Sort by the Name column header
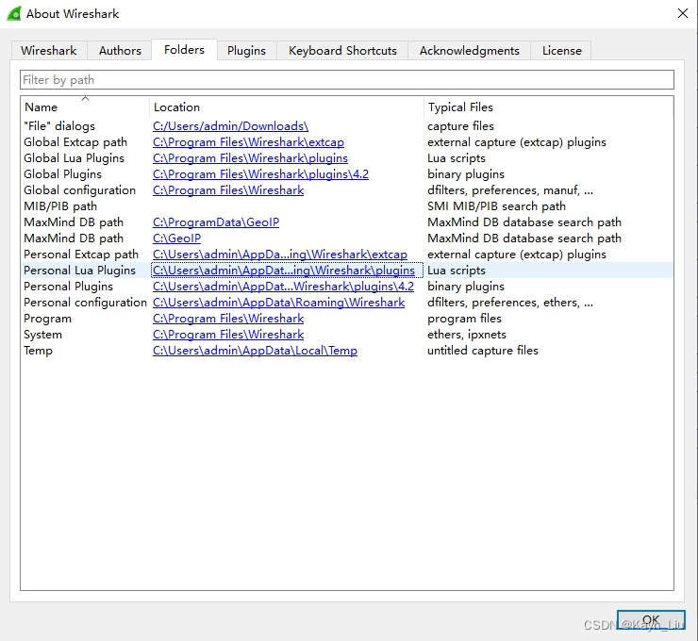698x641 pixels. point(85,107)
